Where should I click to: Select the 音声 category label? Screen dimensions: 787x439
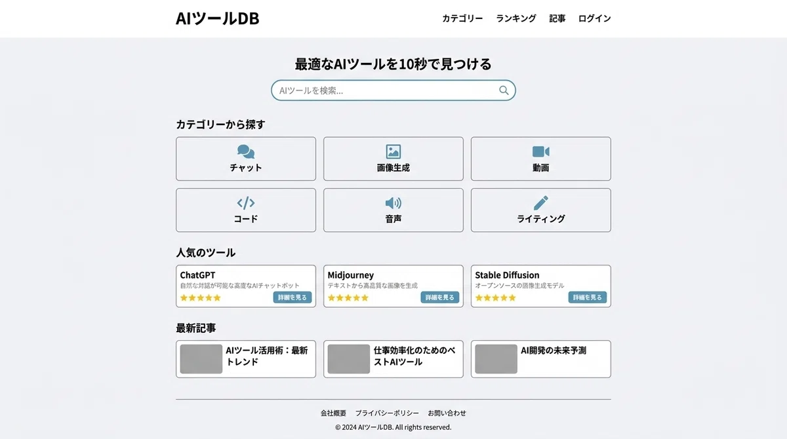coord(393,219)
